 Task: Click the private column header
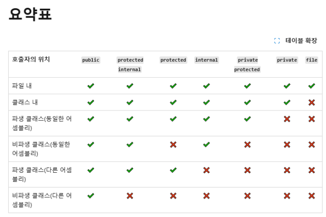pos(287,60)
